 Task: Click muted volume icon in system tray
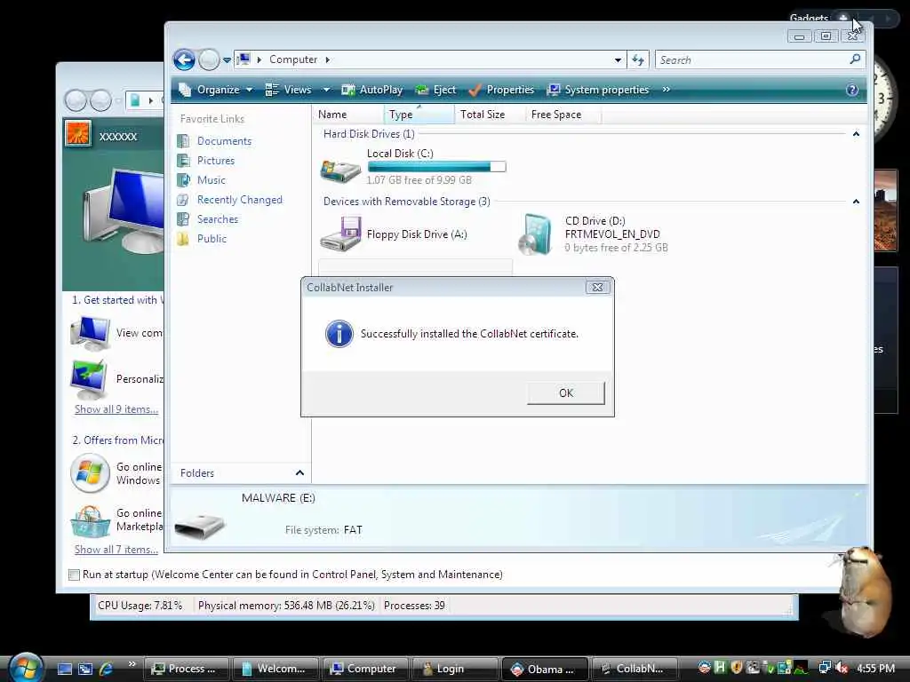pyautogui.click(x=842, y=668)
